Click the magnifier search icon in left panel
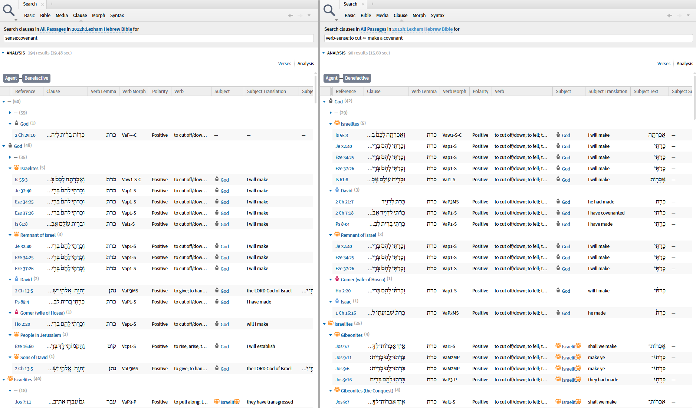696x408 pixels. (x=9, y=10)
